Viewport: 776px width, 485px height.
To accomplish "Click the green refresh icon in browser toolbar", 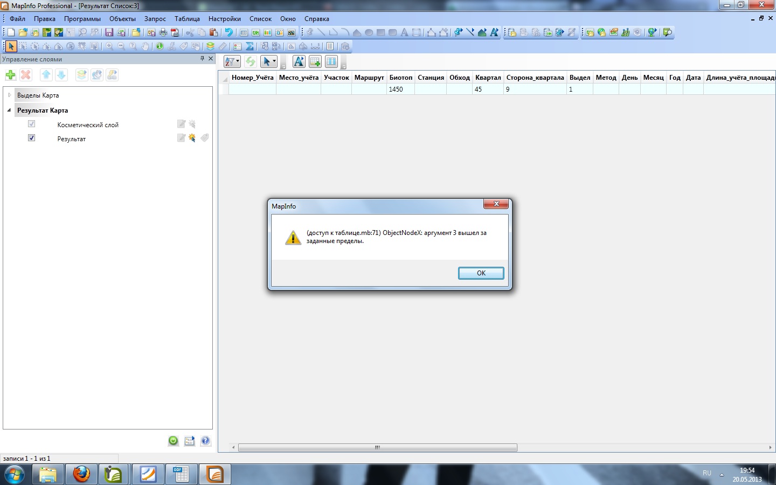I will [x=251, y=61].
